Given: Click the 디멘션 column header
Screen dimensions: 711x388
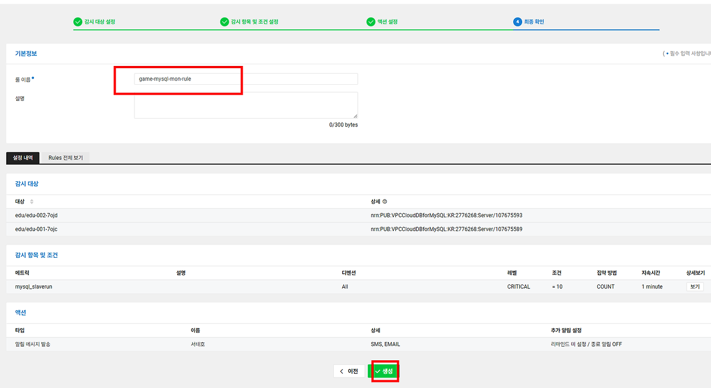Looking at the screenshot, I should click(x=349, y=273).
